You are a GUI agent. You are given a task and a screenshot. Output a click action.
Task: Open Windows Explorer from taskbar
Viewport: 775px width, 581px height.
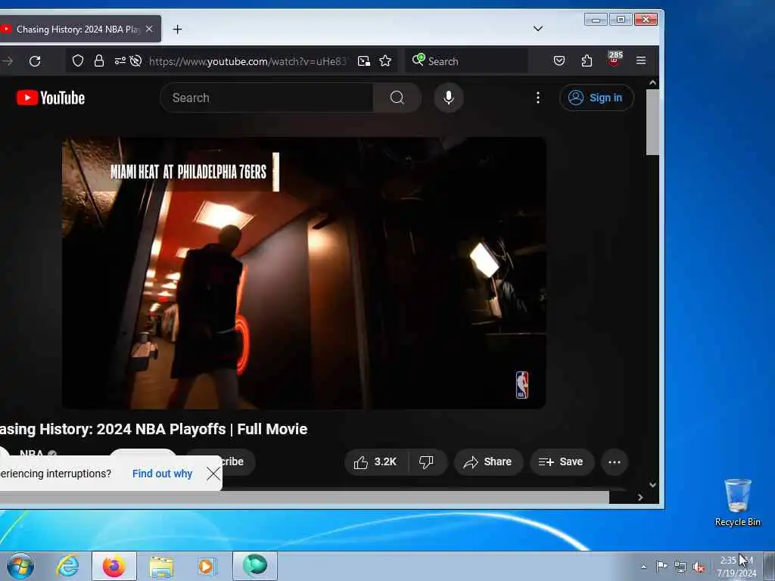(161, 566)
